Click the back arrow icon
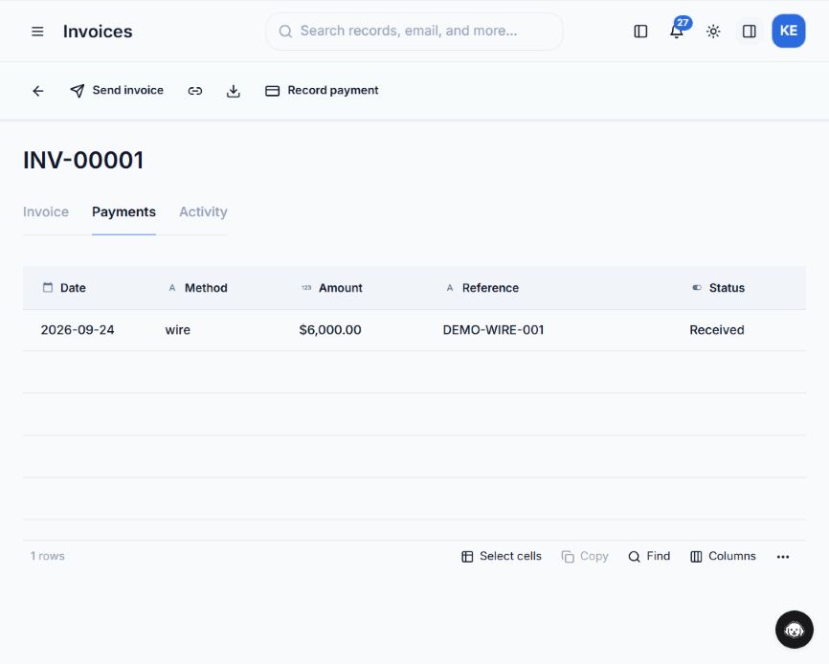The image size is (829, 664). tap(38, 91)
